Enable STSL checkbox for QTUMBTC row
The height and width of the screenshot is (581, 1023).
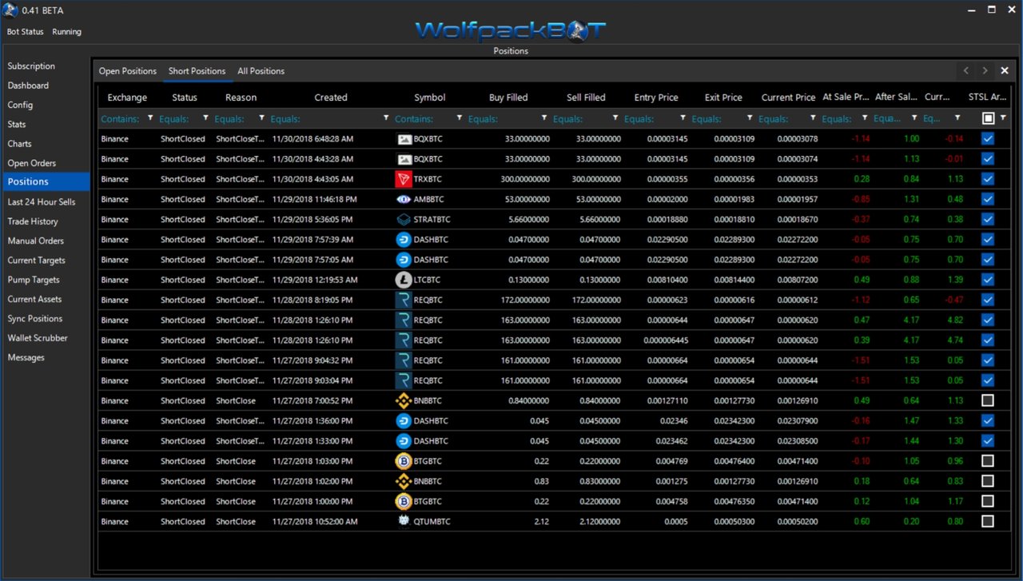pyautogui.click(x=988, y=521)
